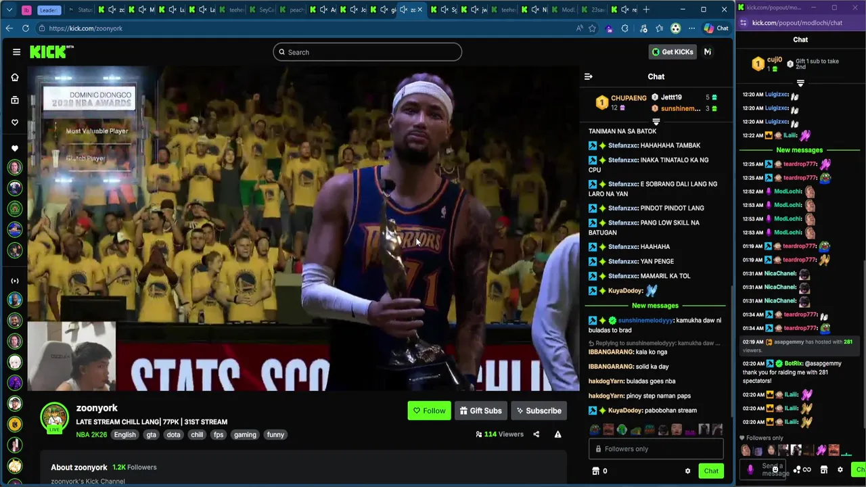Click Gift Subs button
The image size is (866, 487).
point(480,411)
